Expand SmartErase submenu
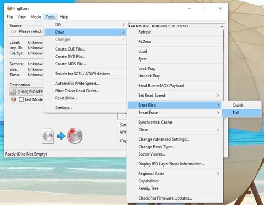The height and width of the screenshot is (205, 264). pyautogui.click(x=175, y=113)
